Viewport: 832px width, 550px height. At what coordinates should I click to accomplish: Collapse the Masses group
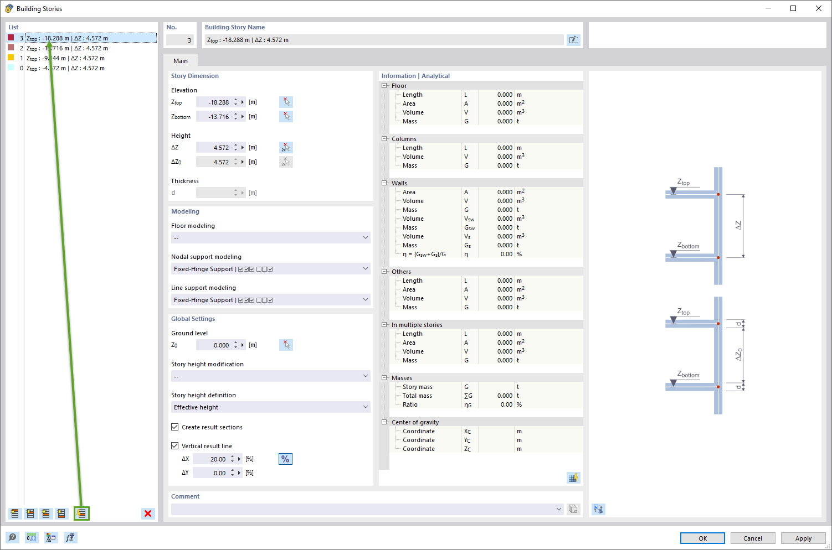click(x=384, y=378)
